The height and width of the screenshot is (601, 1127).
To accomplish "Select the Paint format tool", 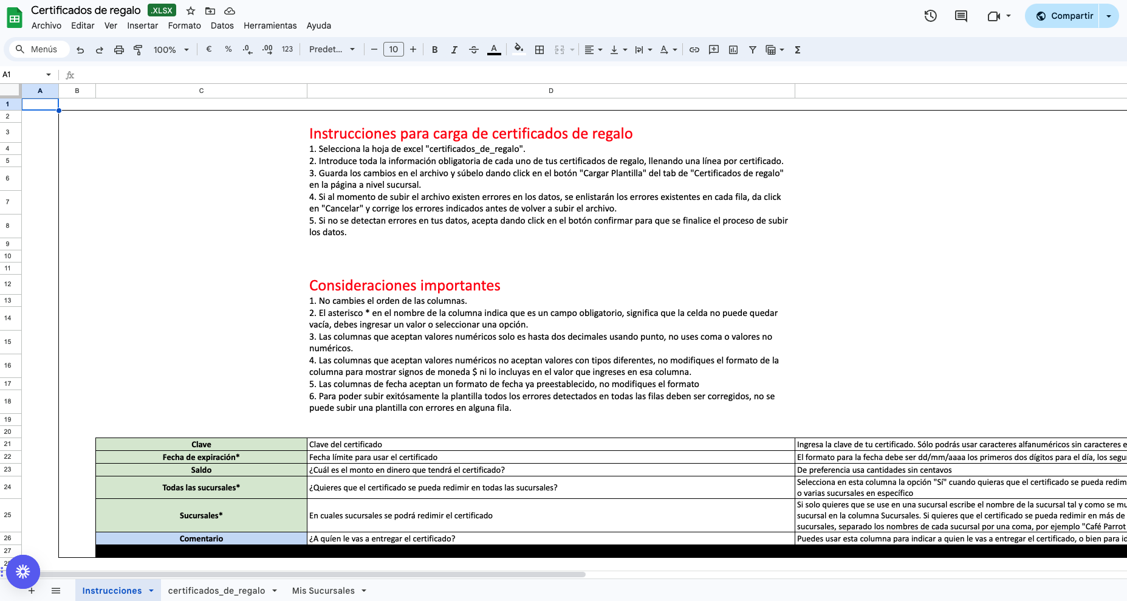I will [x=138, y=50].
